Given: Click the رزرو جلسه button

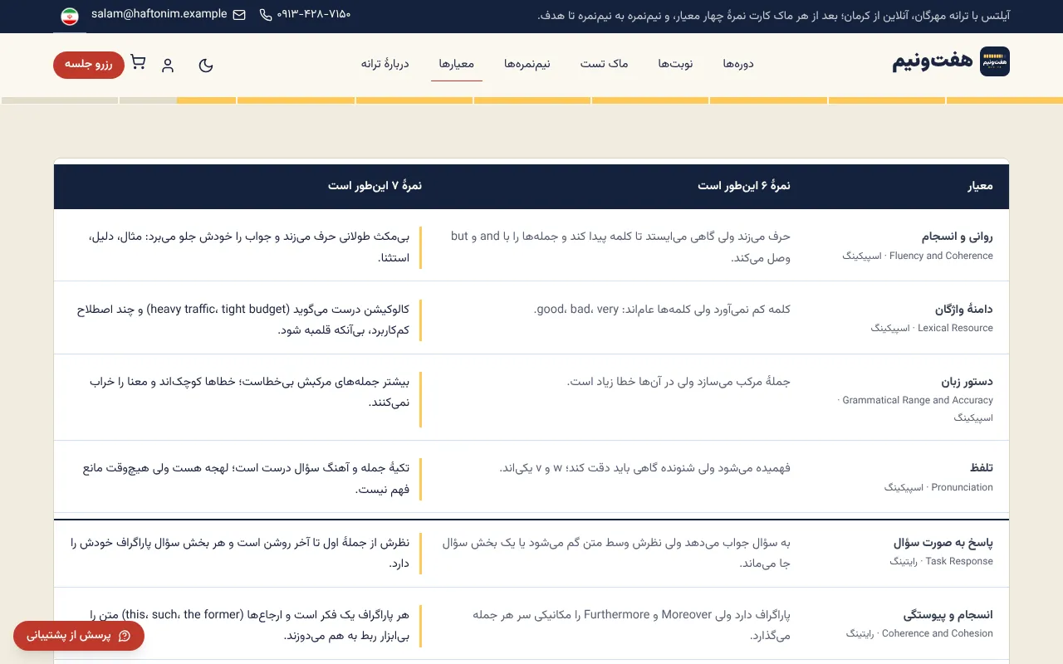Looking at the screenshot, I should tap(89, 65).
